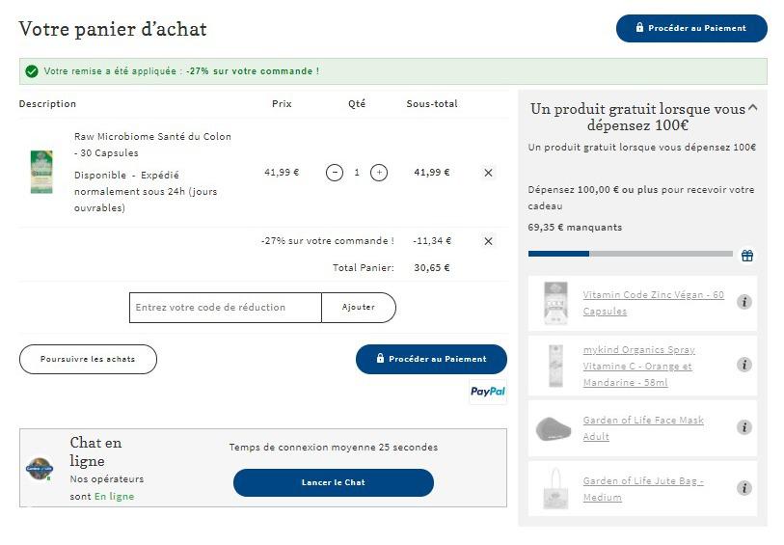Click Raw Microbiome Santé du Colon product name
The height and width of the screenshot is (545, 784).
152,145
